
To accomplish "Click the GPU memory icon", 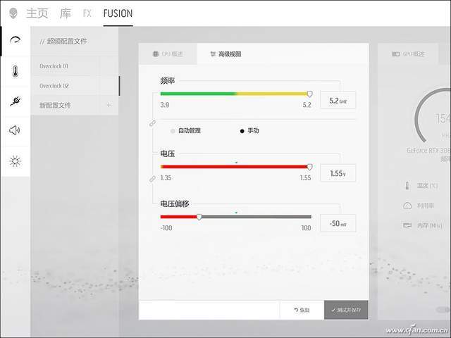I will coord(407,225).
